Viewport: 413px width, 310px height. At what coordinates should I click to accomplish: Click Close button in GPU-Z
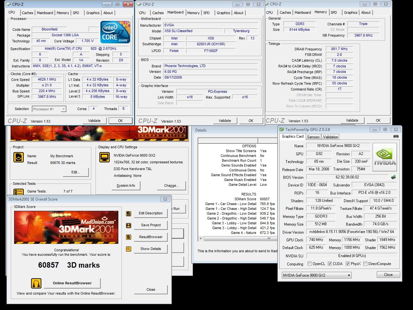point(388,275)
